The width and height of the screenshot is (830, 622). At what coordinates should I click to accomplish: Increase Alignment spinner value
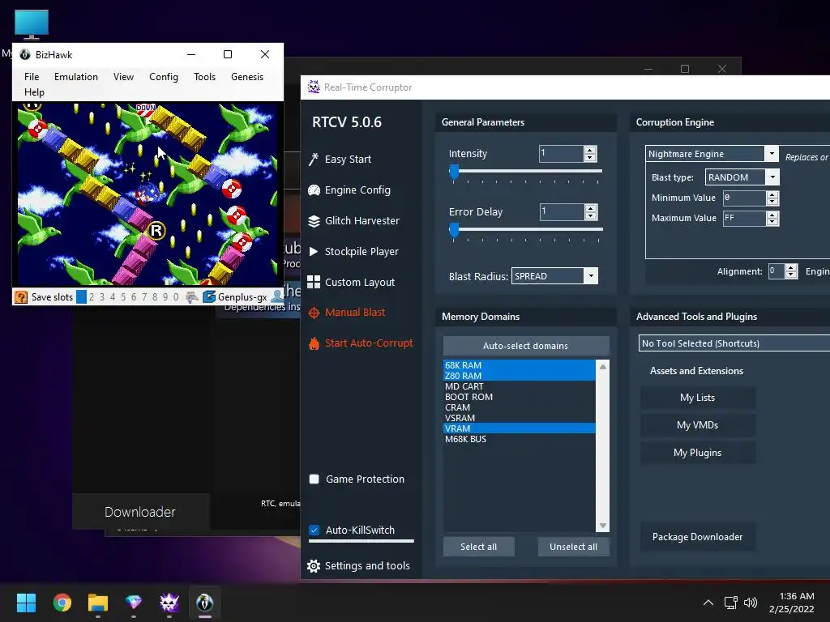click(791, 267)
